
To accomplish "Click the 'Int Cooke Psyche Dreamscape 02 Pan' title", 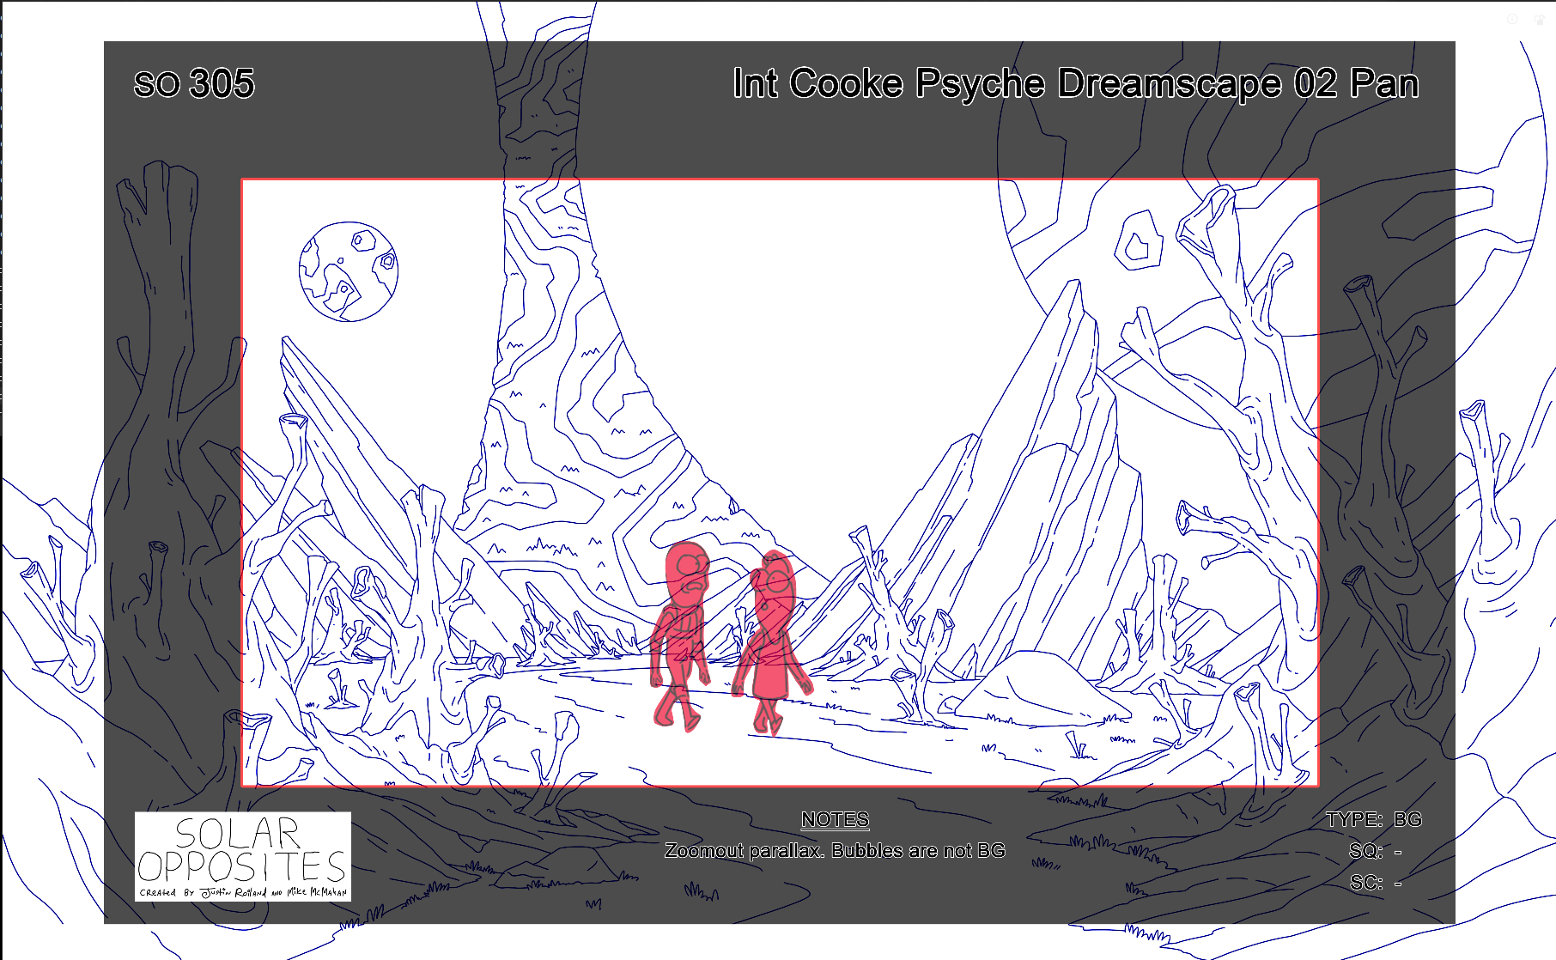I will tap(1075, 84).
